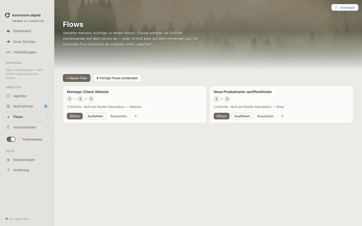Select step 3 of Montags-Check Website
Viewport: 362px width, 226px height.
[x=91, y=99]
